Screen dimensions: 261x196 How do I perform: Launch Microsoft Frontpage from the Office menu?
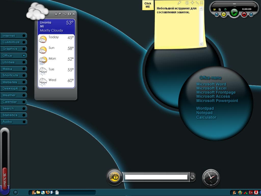[216, 92]
